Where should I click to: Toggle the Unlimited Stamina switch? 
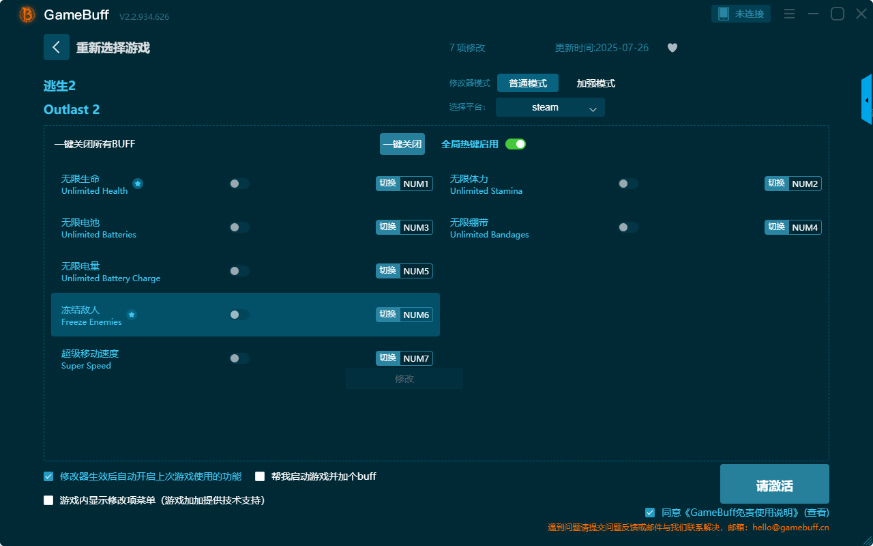coord(628,184)
